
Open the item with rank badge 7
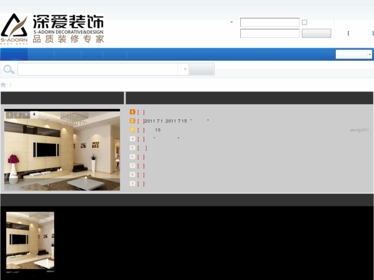pyautogui.click(x=132, y=165)
